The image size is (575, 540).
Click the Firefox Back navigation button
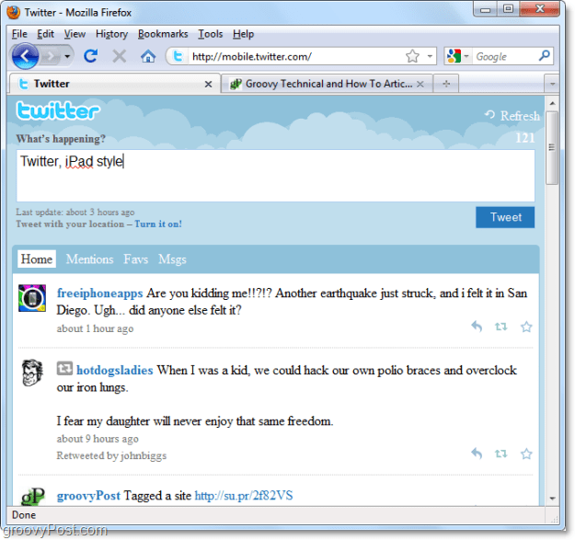tap(25, 56)
